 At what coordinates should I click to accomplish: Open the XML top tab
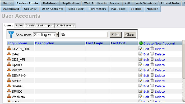point(128,3)
